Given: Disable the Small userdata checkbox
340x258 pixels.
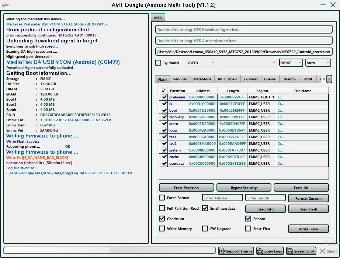Looking at the screenshot, I should point(205,208).
